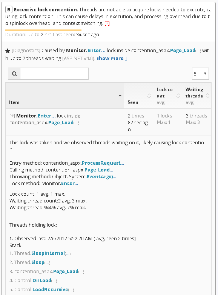
Task: Click the magnifier search icon
Action: (14, 74)
